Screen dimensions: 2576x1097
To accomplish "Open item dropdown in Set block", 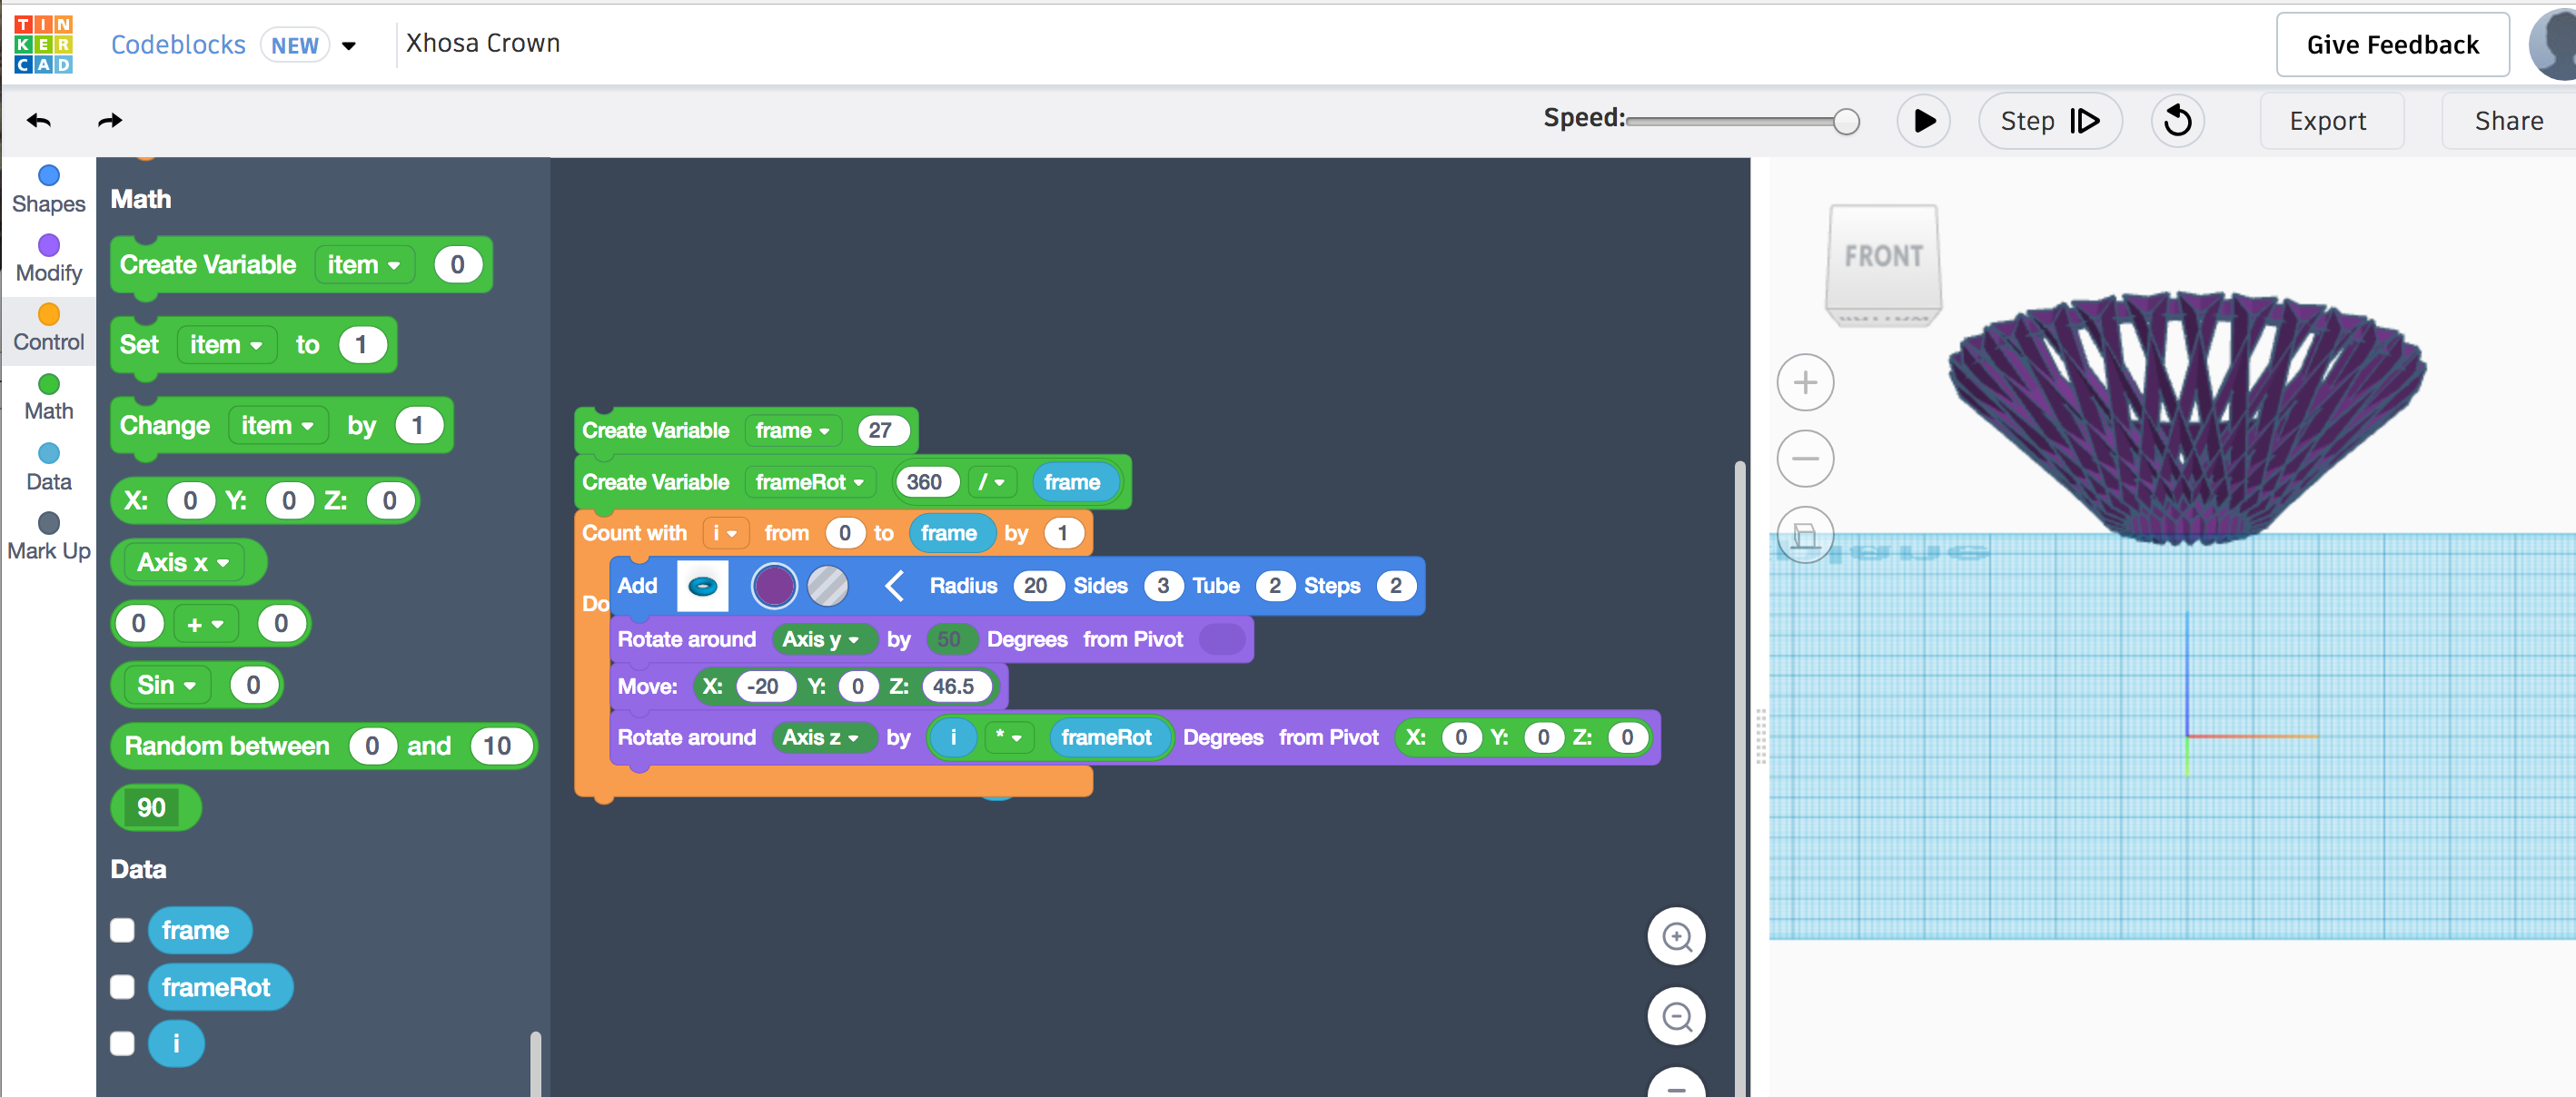I will (x=226, y=345).
